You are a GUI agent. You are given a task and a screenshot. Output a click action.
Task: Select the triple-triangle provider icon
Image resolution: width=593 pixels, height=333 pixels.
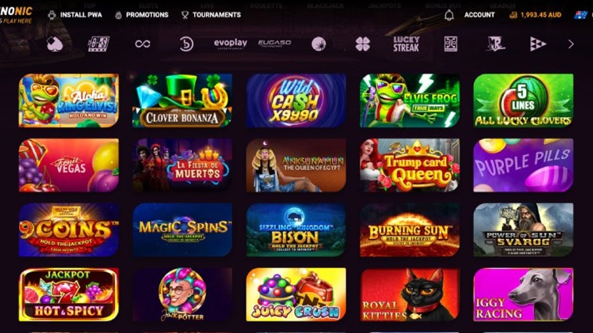coord(538,44)
